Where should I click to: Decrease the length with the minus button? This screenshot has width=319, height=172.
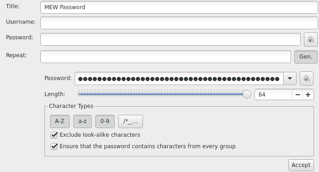coord(297,95)
